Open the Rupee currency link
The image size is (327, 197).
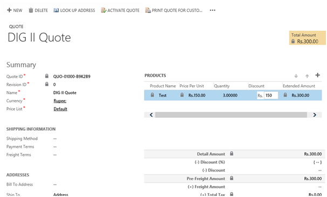pyautogui.click(x=60, y=101)
